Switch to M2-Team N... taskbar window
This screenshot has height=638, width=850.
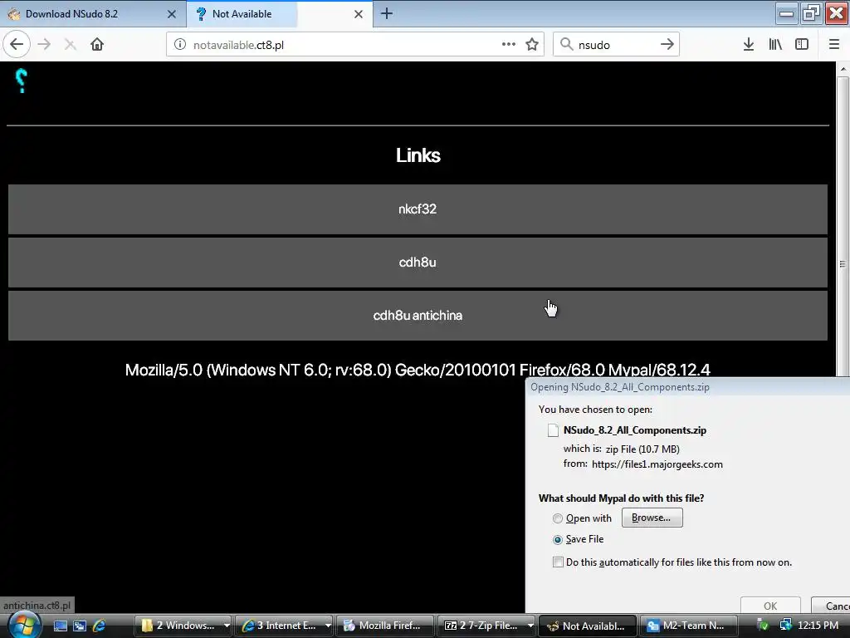pos(688,626)
